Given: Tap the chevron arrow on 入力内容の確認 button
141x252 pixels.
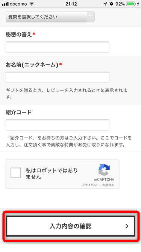Looking at the screenshot, I should pyautogui.click(x=127, y=226).
